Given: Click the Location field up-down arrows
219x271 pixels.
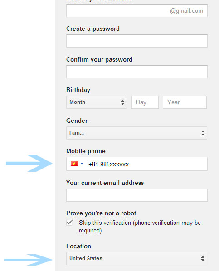Looking at the screenshot, I should coord(203,259).
